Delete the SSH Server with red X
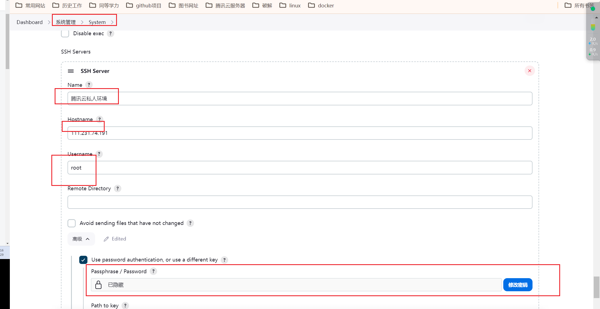The height and width of the screenshot is (309, 600). click(x=530, y=71)
